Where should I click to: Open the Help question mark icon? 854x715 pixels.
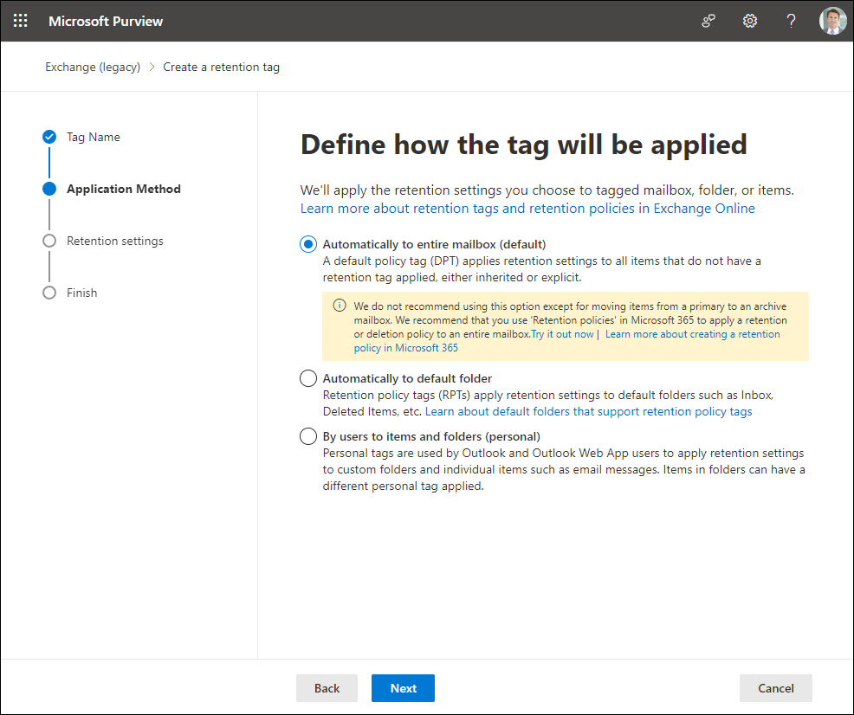(x=791, y=22)
